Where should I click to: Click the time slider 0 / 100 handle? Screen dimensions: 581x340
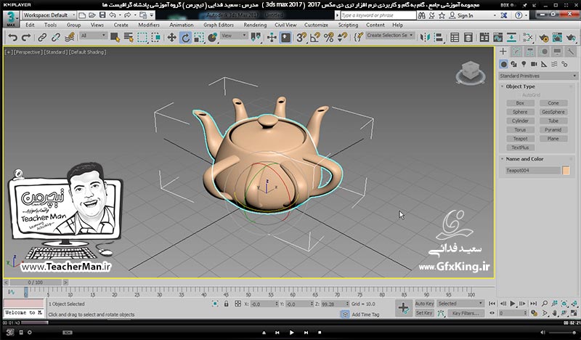tap(35, 282)
